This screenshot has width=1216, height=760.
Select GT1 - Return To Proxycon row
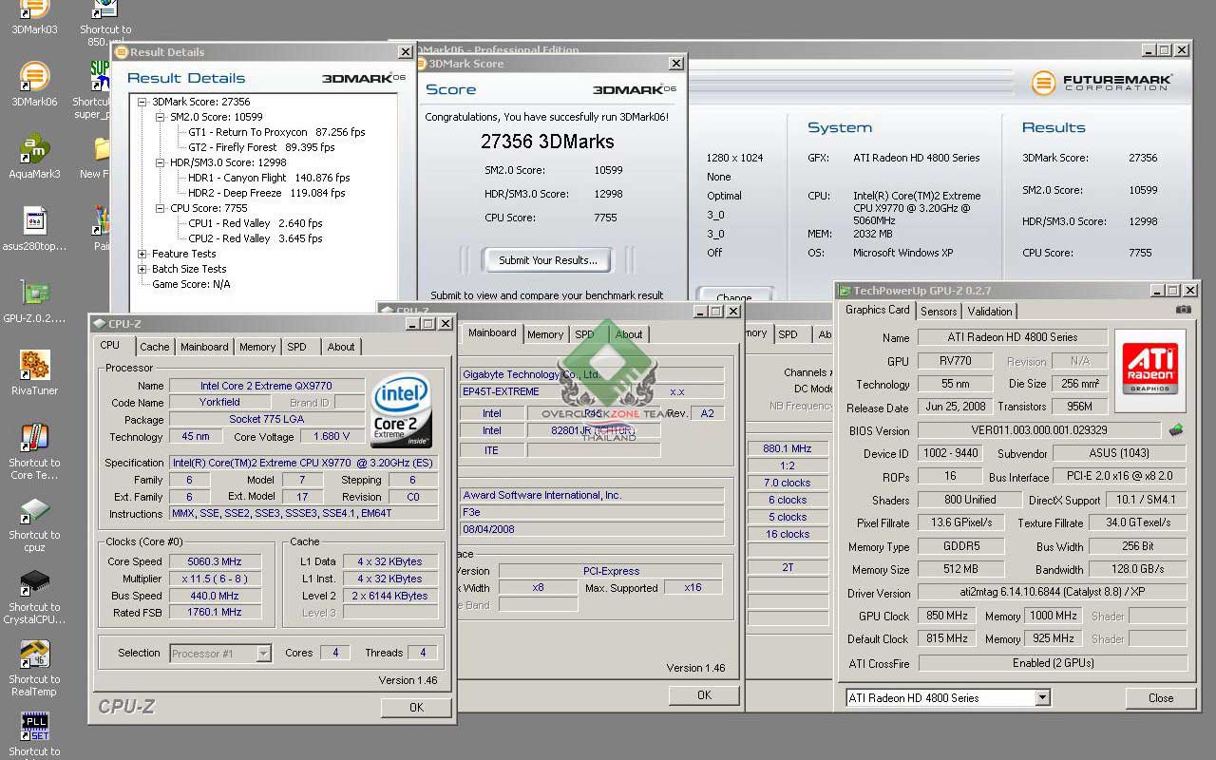pos(276,132)
